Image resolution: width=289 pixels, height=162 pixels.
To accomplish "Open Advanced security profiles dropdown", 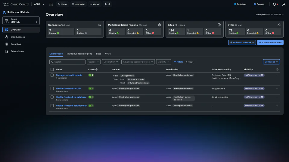I will pos(138,62).
